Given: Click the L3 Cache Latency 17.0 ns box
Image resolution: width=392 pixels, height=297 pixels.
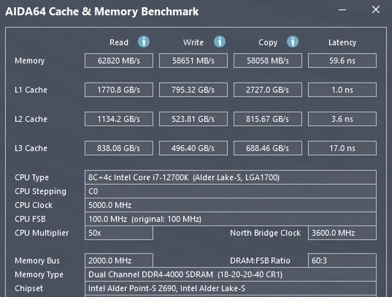Looking at the screenshot, I should (342, 148).
